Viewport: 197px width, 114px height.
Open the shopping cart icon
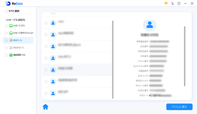pyautogui.click(x=166, y=3)
